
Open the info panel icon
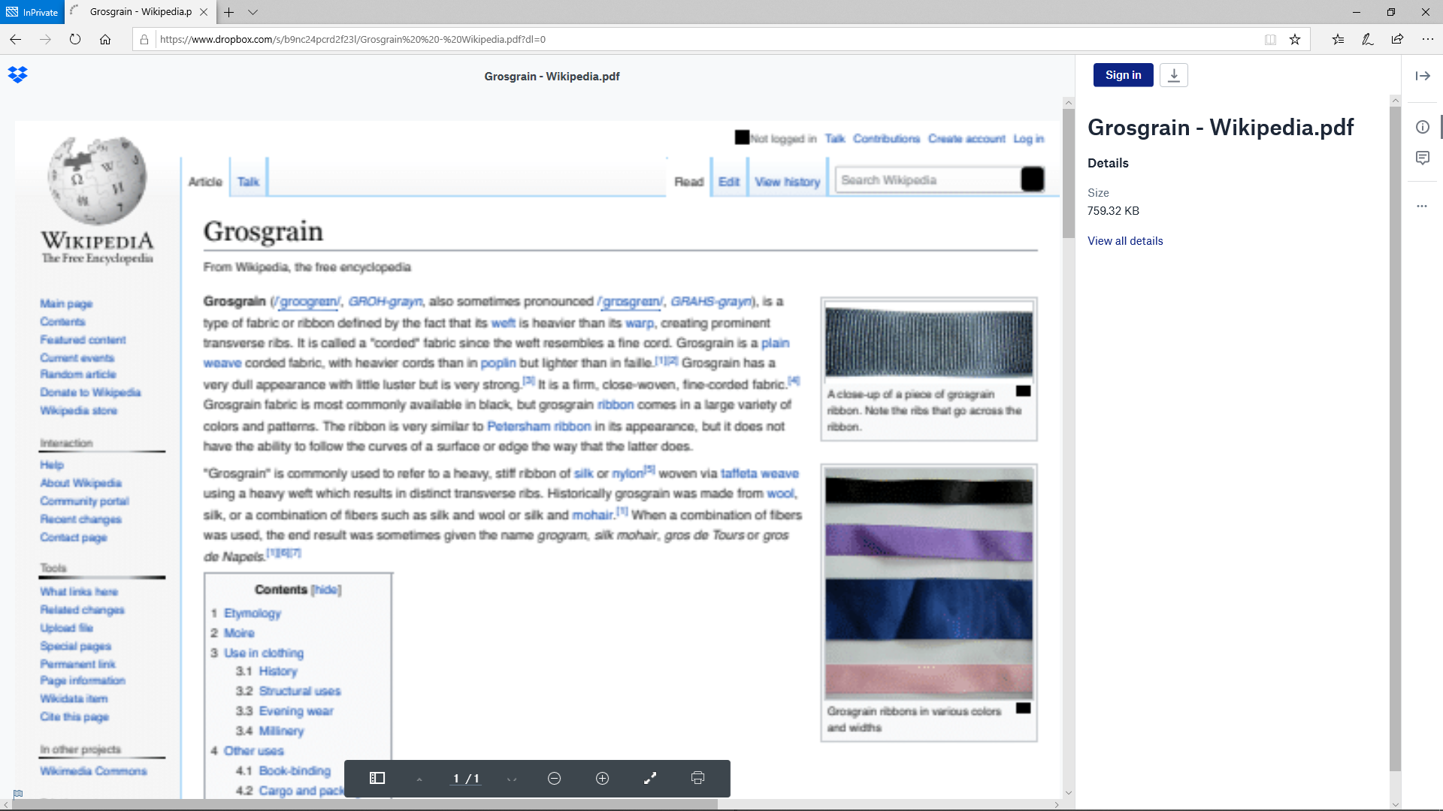tap(1422, 127)
